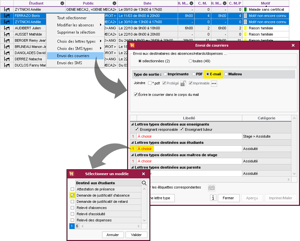Image resolution: width=300 pixels, height=241 pixels.
Task: Check Relevé des dispenses model
Action: (x=72, y=220)
